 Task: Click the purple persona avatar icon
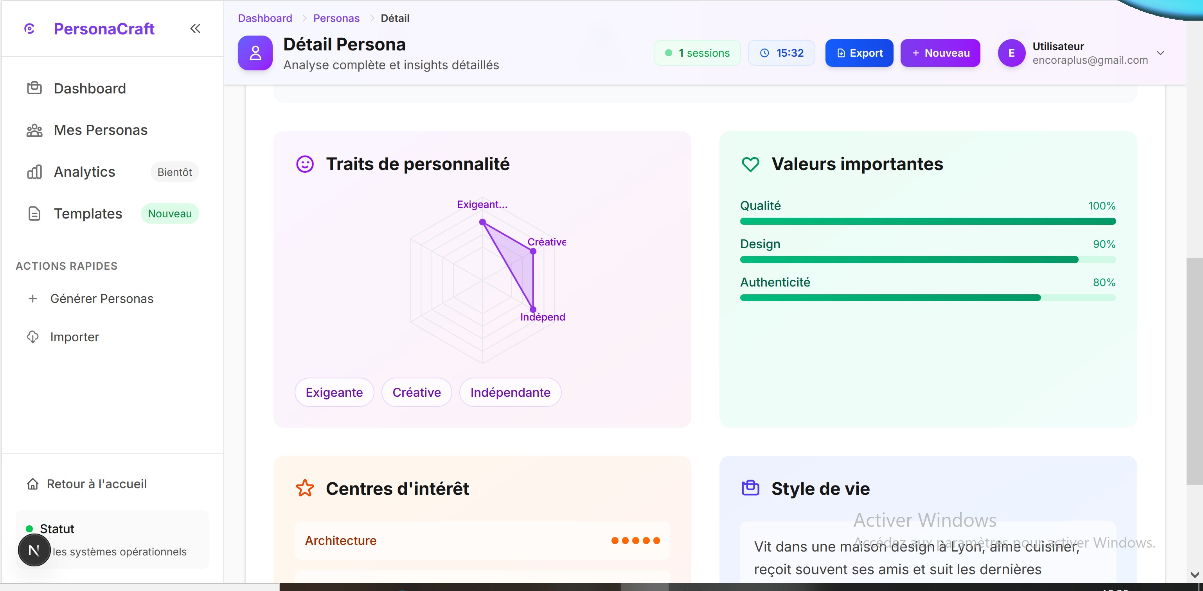pyautogui.click(x=255, y=53)
